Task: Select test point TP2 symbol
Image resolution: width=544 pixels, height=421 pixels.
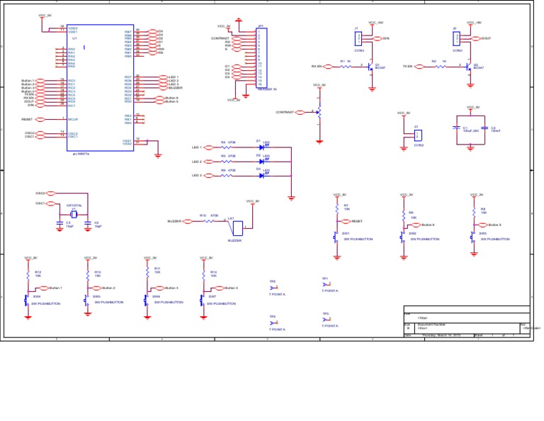Action: (273, 288)
